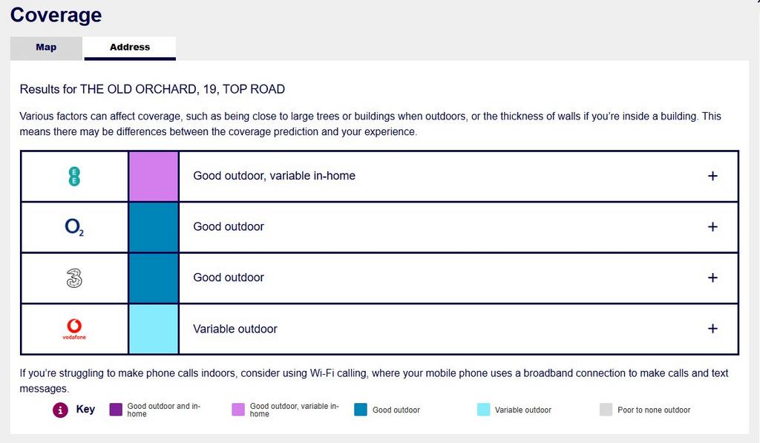The image size is (760, 443).
Task: Click the 'Key' label text
Action: click(85, 410)
